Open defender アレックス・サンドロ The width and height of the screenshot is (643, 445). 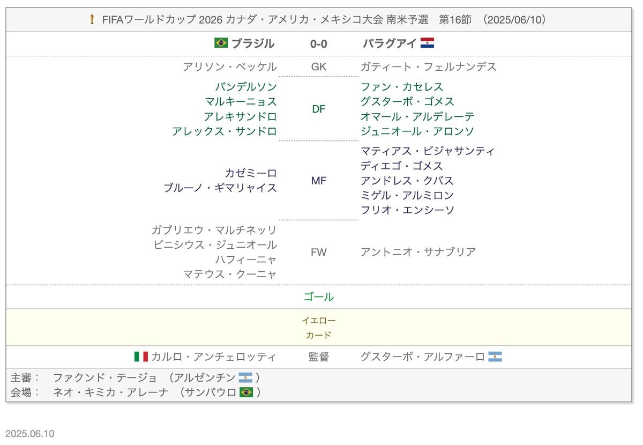225,131
